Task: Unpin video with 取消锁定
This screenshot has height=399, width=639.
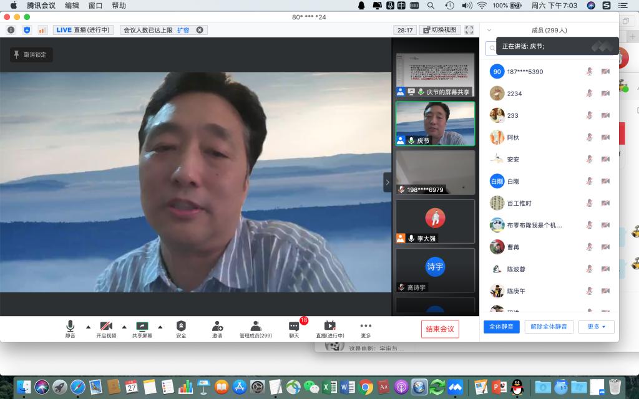Action: tap(31, 55)
